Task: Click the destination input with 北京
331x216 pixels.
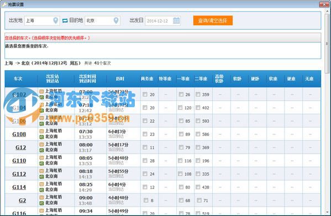Action: coord(102,20)
